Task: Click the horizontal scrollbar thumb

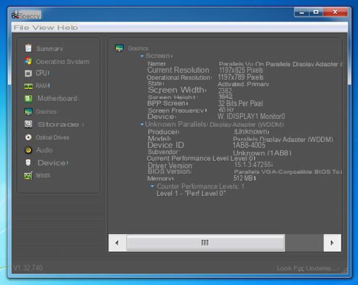Action: click(x=206, y=243)
